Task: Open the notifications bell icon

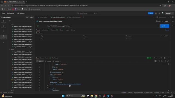Action: [x=159, y=13]
